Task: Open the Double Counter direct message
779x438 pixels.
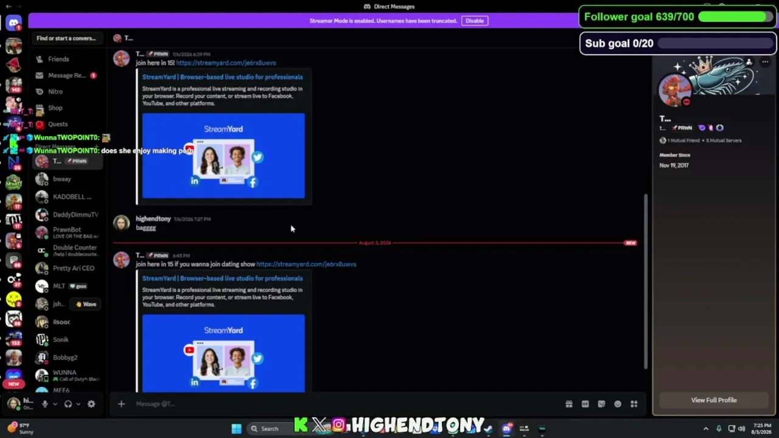Action: (67, 250)
